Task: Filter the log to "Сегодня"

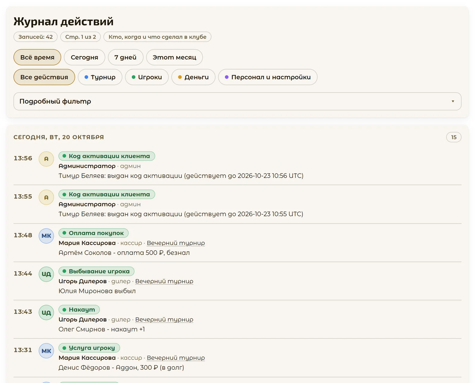Action: click(x=84, y=57)
